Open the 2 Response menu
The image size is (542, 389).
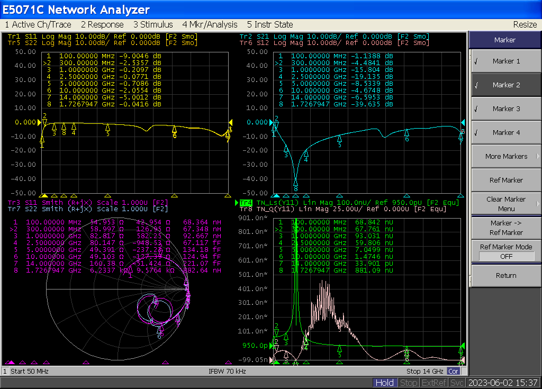click(x=102, y=24)
